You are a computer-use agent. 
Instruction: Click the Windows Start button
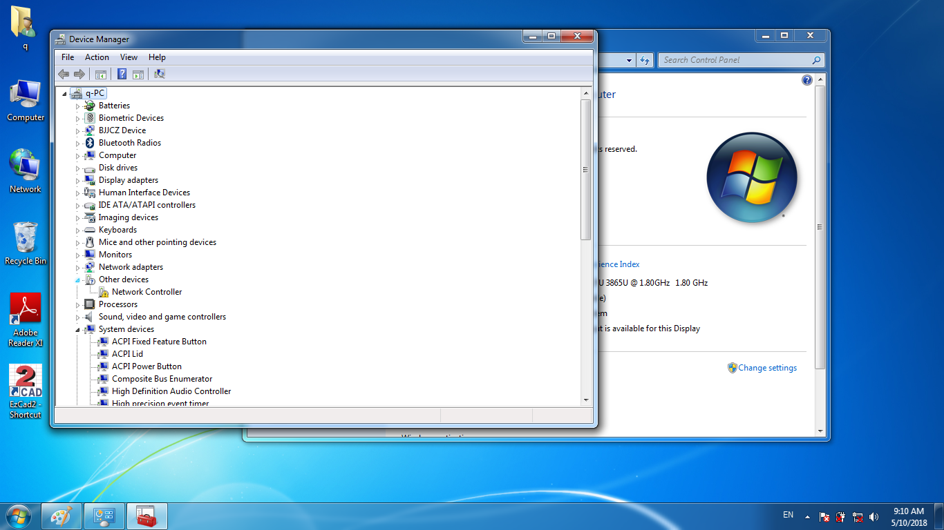pos(19,516)
